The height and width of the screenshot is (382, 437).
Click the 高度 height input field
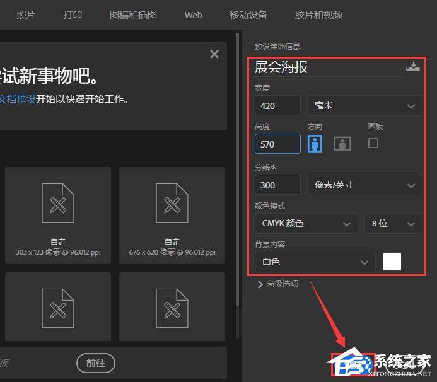coord(277,144)
